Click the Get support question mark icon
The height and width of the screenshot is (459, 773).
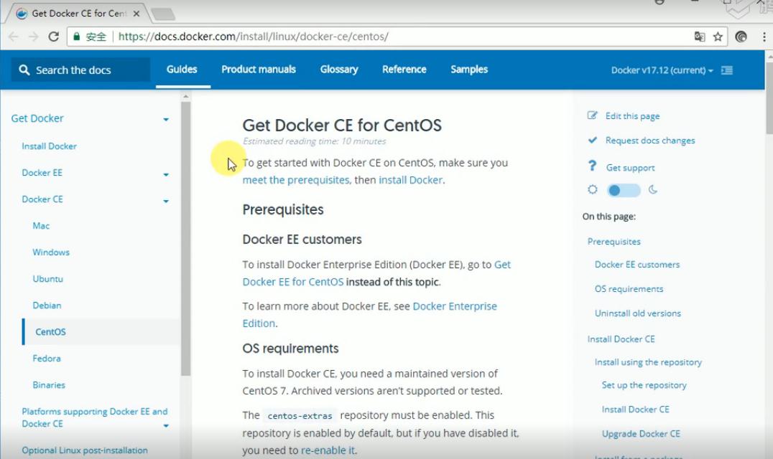(593, 166)
